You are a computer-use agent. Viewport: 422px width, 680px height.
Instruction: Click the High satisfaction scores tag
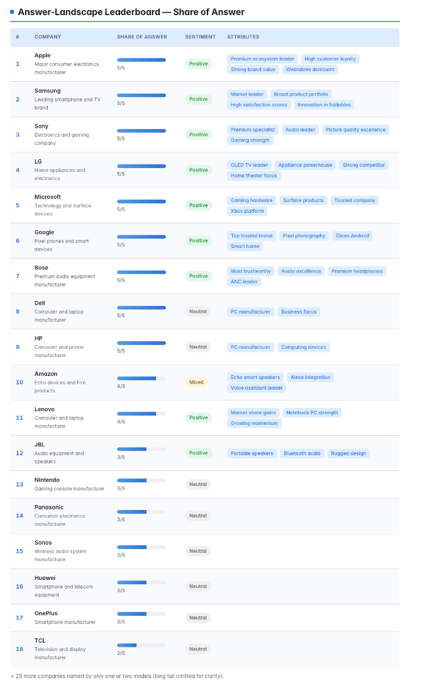click(258, 105)
